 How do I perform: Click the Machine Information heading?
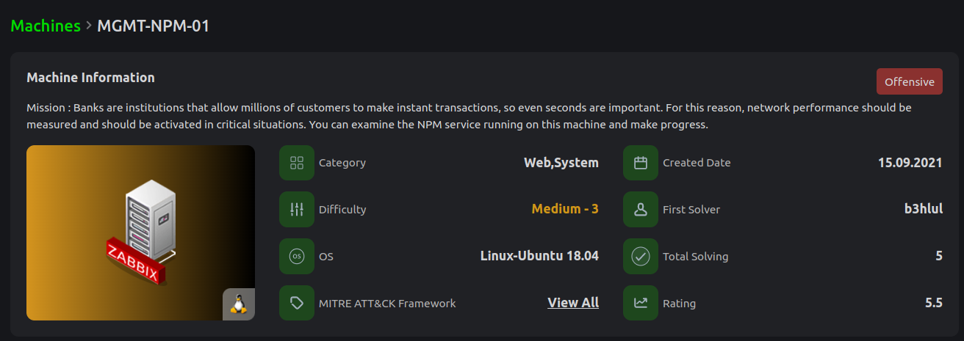90,78
